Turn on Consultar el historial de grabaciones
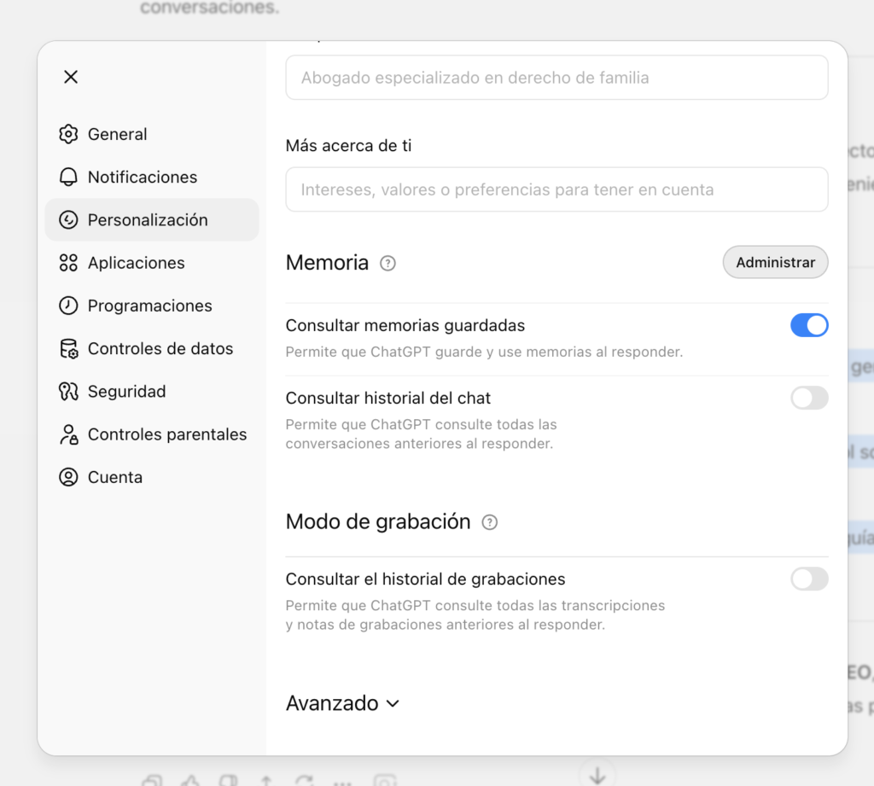Image resolution: width=874 pixels, height=786 pixels. tap(808, 579)
